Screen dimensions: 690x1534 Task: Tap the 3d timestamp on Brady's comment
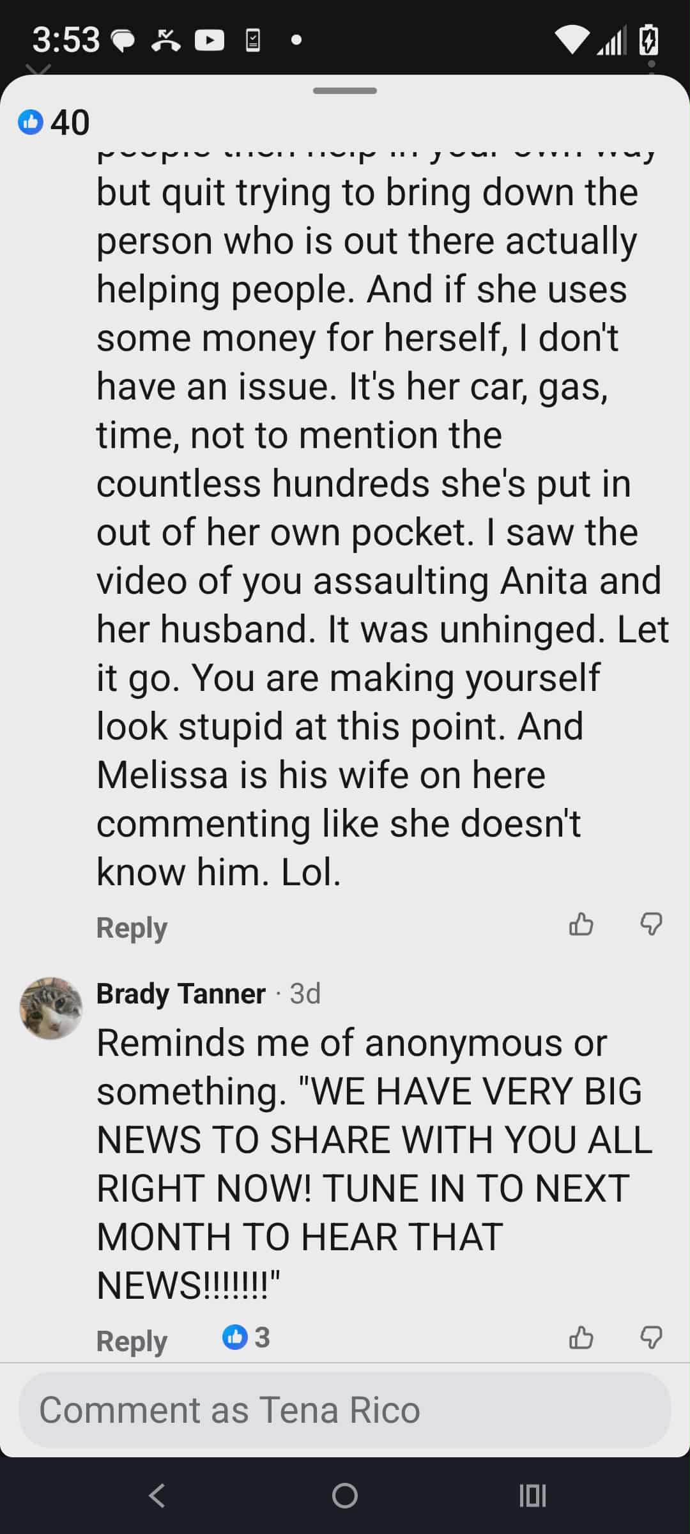[x=305, y=994]
